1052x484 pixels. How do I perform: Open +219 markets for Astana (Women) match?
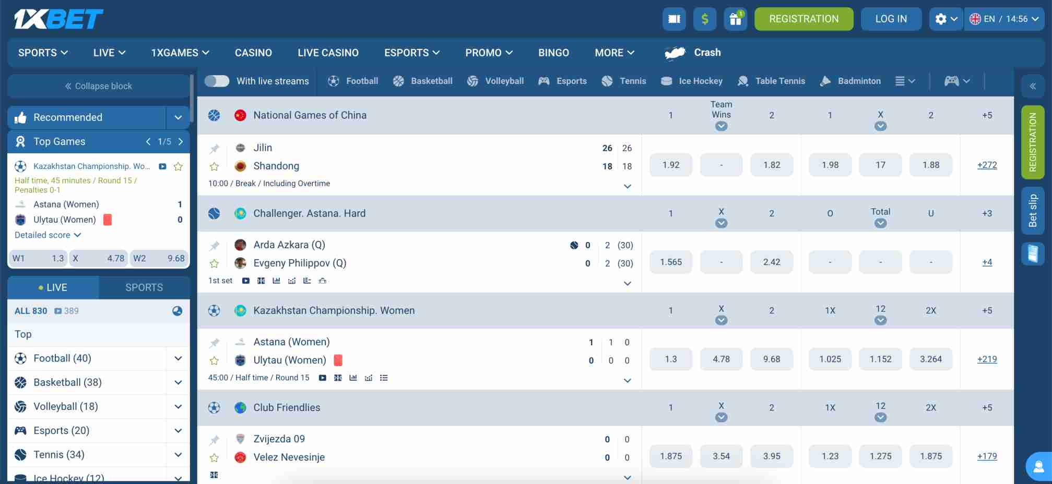tap(987, 359)
